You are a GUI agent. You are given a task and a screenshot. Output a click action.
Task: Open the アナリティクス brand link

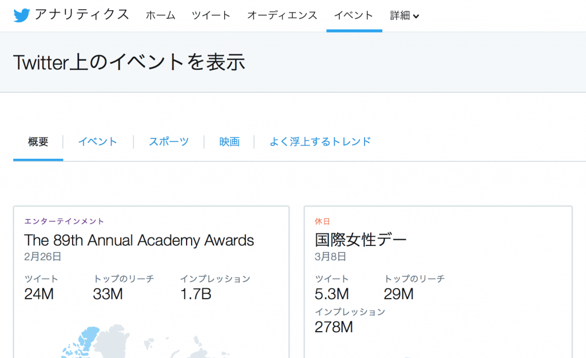(82, 15)
